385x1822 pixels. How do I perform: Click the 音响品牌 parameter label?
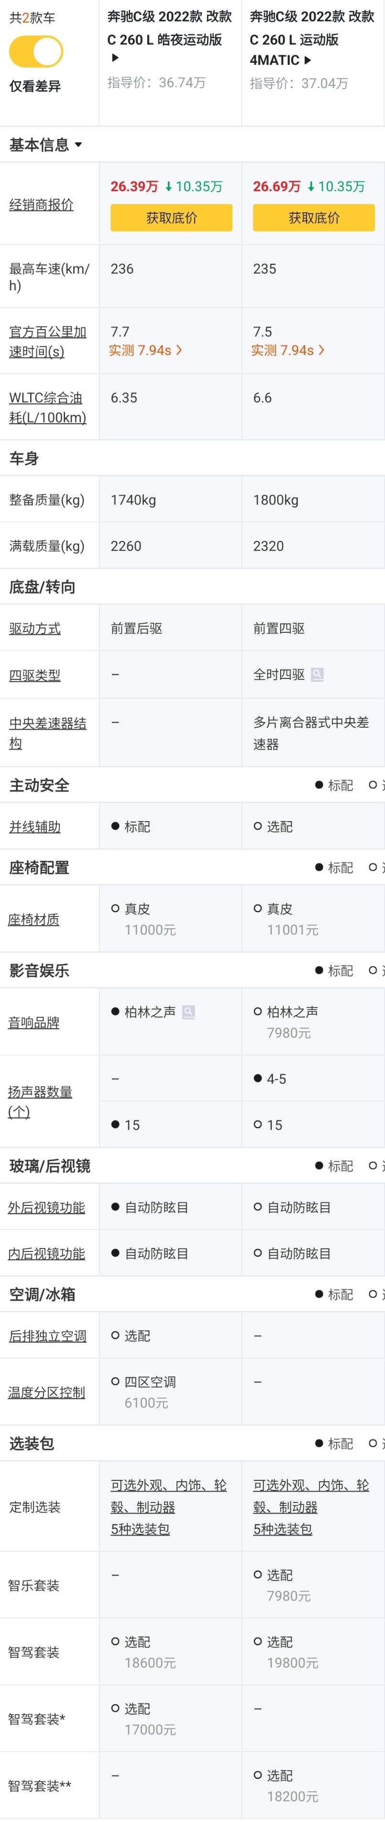pos(34,1023)
